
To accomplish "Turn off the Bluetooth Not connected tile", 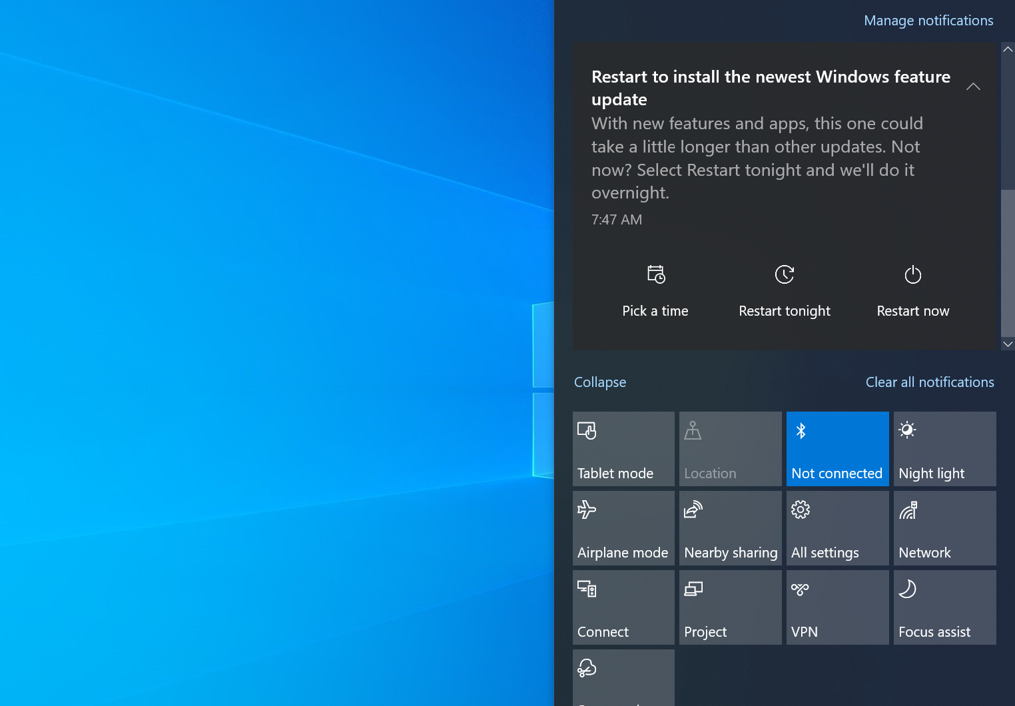I will (838, 449).
